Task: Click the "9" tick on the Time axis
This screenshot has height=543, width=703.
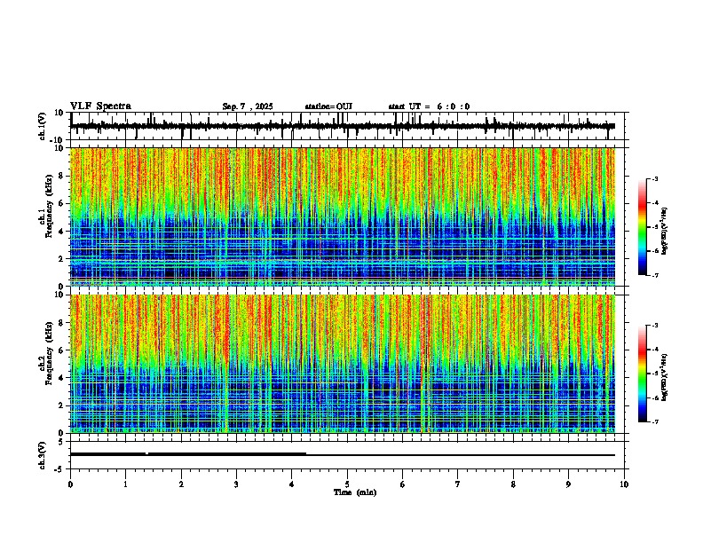Action: click(x=568, y=484)
